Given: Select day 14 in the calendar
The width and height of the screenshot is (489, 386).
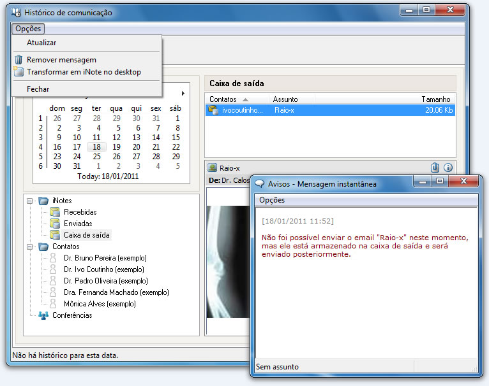Looking at the screenshot, I should pyautogui.click(x=156, y=138).
